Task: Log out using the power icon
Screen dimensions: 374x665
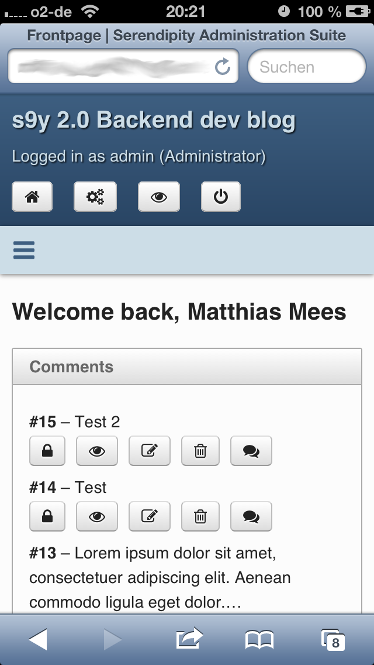Action: pyautogui.click(x=221, y=197)
